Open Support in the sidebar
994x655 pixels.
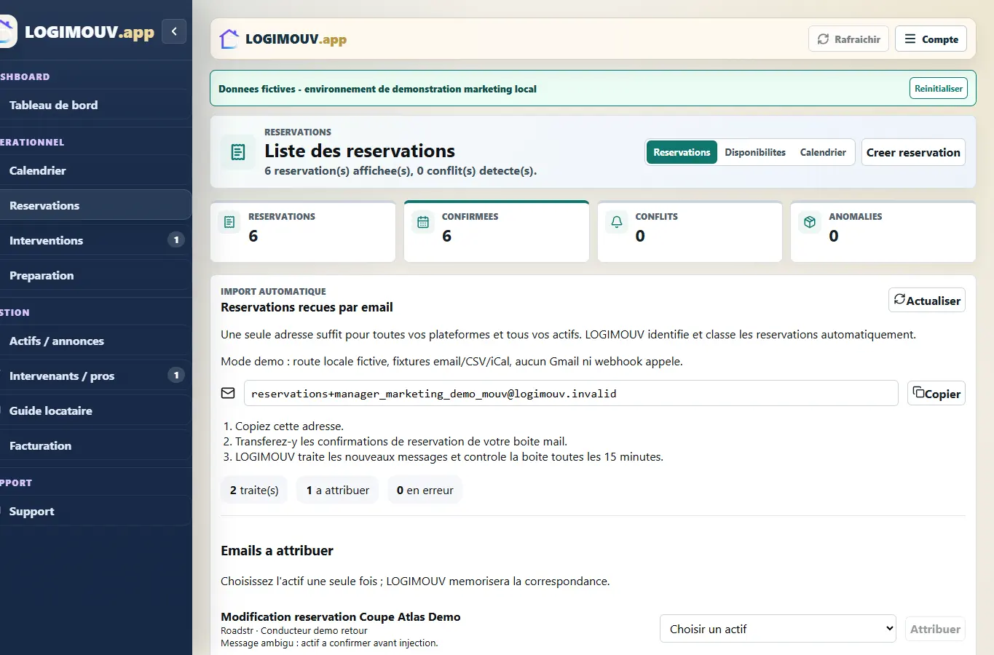[x=95, y=511]
